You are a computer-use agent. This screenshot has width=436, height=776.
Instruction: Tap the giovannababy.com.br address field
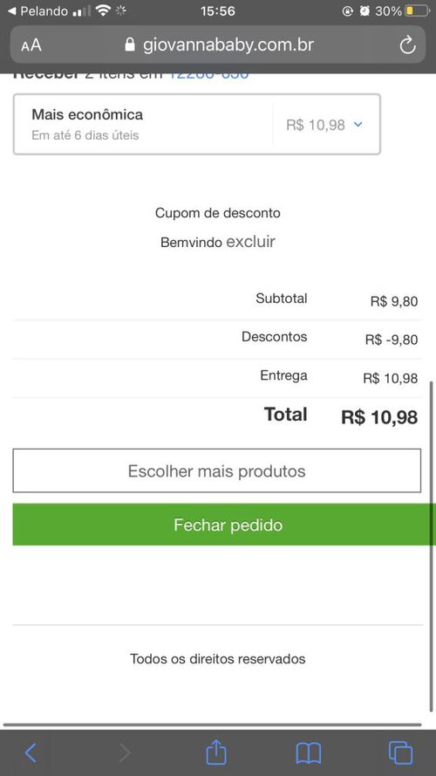(x=217, y=45)
